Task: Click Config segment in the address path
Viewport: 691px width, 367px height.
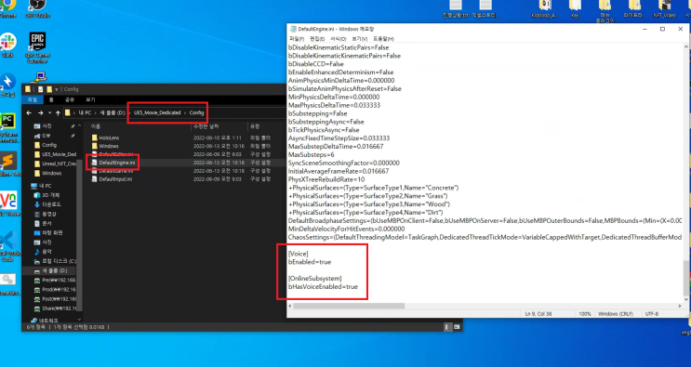Action: [196, 113]
